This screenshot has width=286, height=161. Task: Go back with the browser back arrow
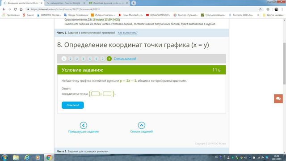4,9
